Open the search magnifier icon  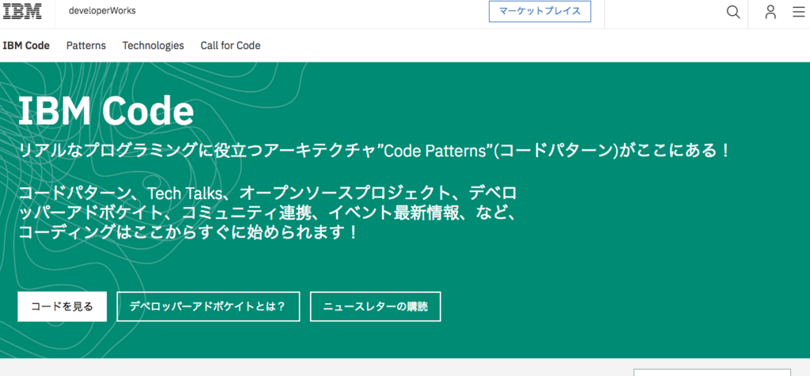(733, 12)
